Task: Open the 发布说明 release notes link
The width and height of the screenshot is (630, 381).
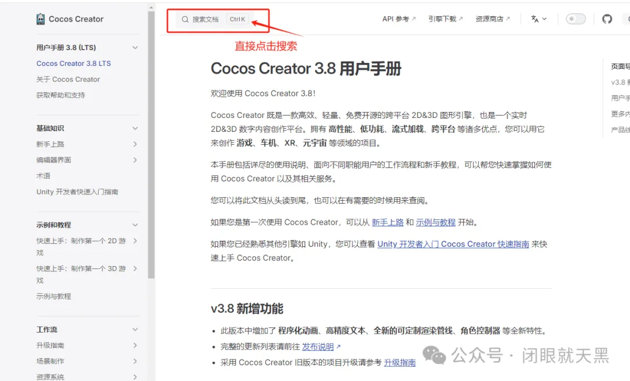Action: point(318,347)
